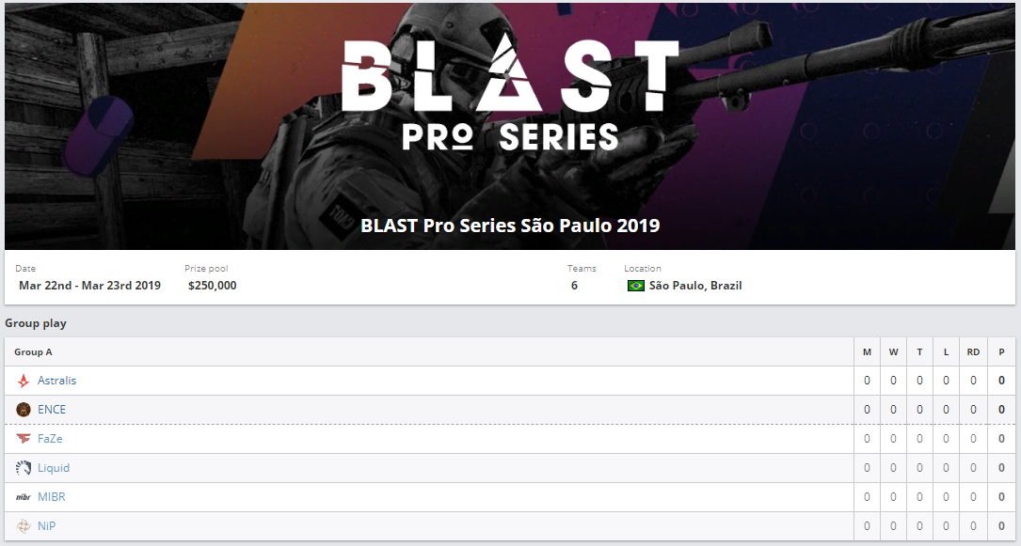
Task: Open the MIBR team page link
Action: pos(52,496)
